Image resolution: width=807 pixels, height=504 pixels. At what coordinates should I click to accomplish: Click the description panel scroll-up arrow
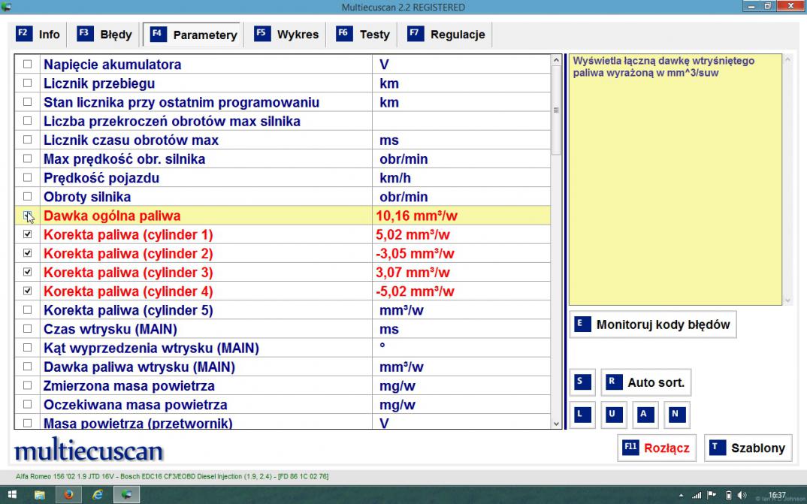[x=787, y=59]
